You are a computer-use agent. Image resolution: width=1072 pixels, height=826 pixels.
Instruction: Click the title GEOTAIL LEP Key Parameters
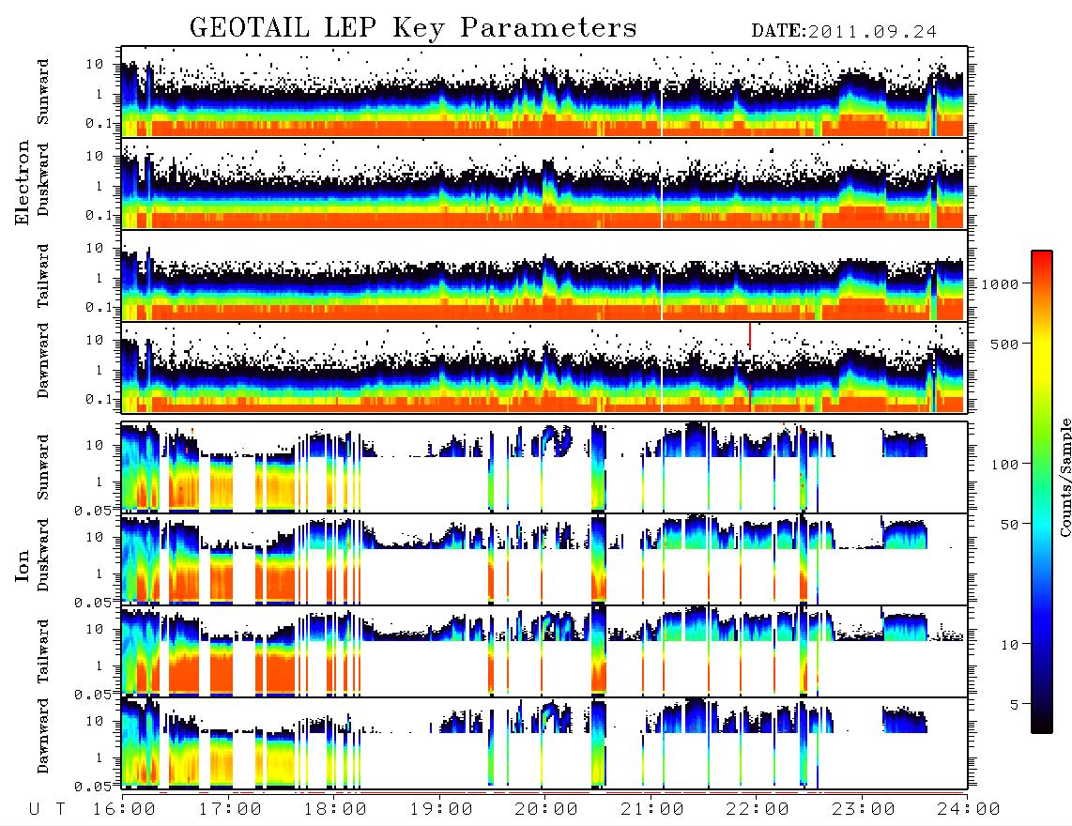pyautogui.click(x=413, y=29)
